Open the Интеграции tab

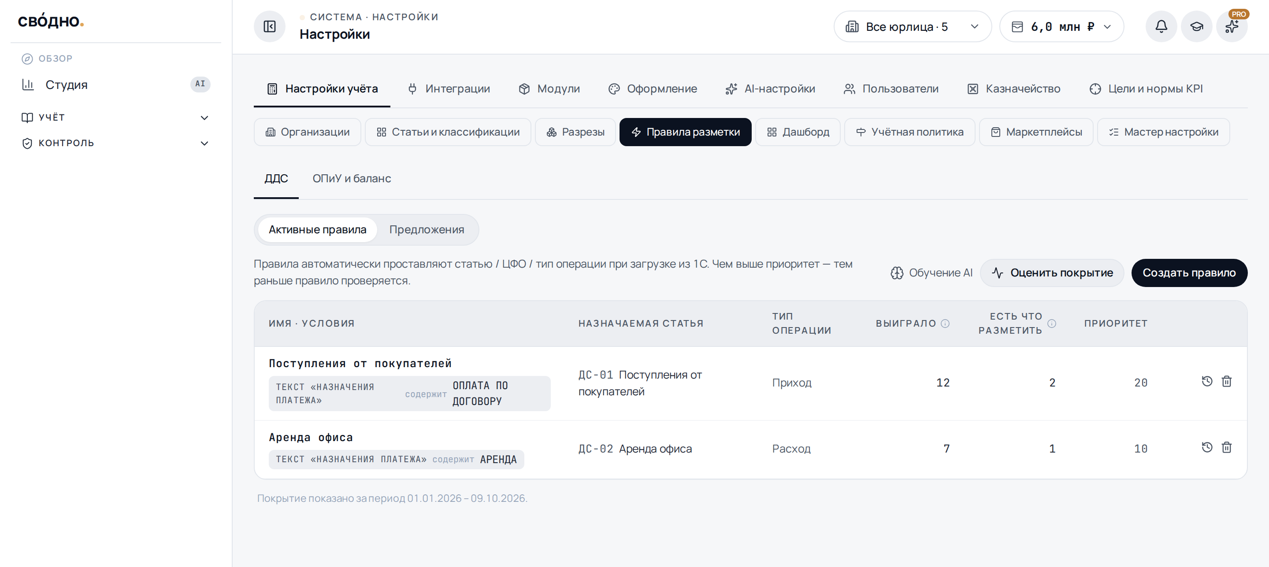pos(449,89)
